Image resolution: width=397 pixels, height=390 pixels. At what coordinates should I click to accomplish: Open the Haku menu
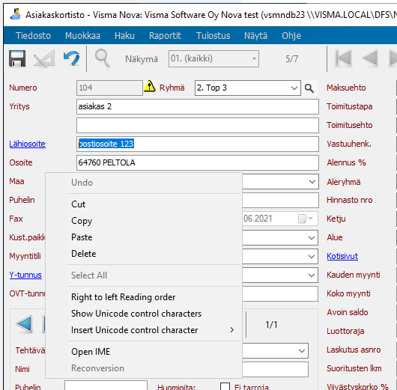[124, 35]
